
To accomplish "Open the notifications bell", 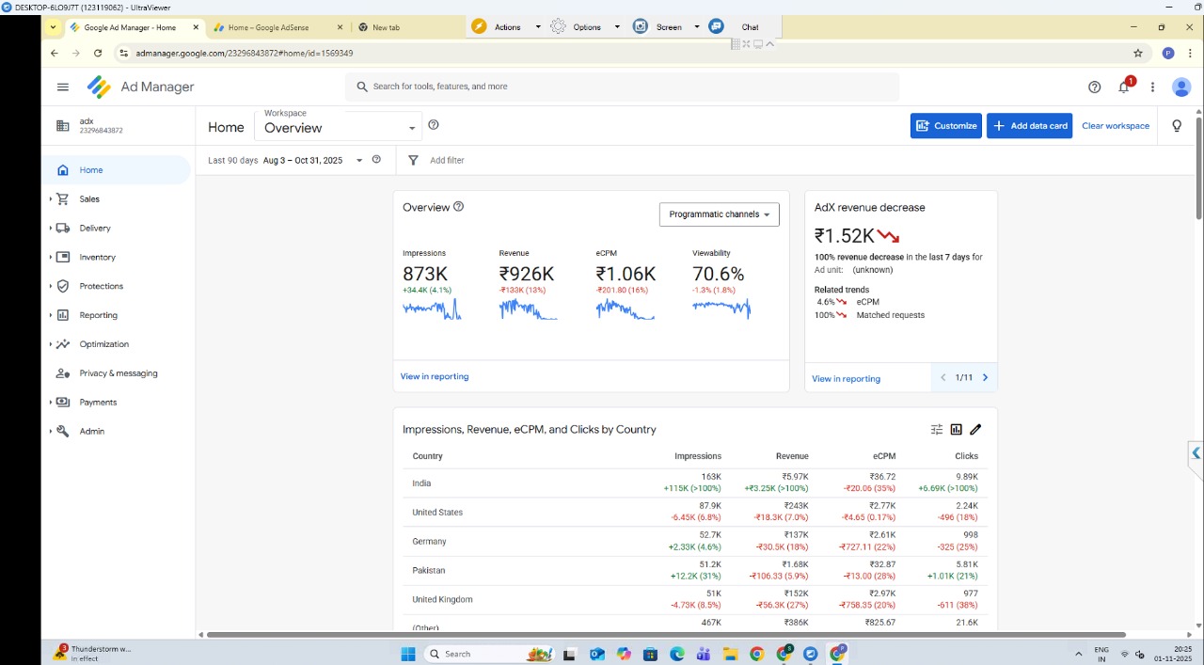I will [x=1123, y=87].
